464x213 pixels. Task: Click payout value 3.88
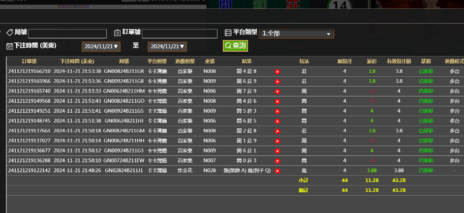point(372,170)
